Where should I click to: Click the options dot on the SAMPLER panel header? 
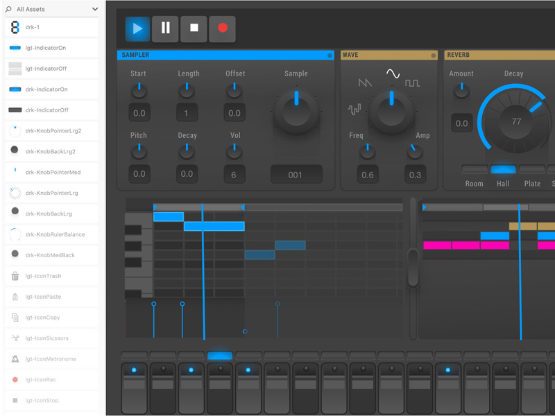click(328, 55)
